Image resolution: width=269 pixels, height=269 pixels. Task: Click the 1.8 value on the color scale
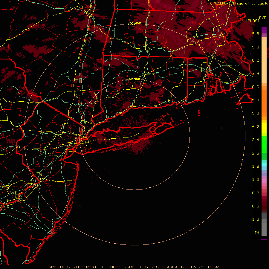256,166
